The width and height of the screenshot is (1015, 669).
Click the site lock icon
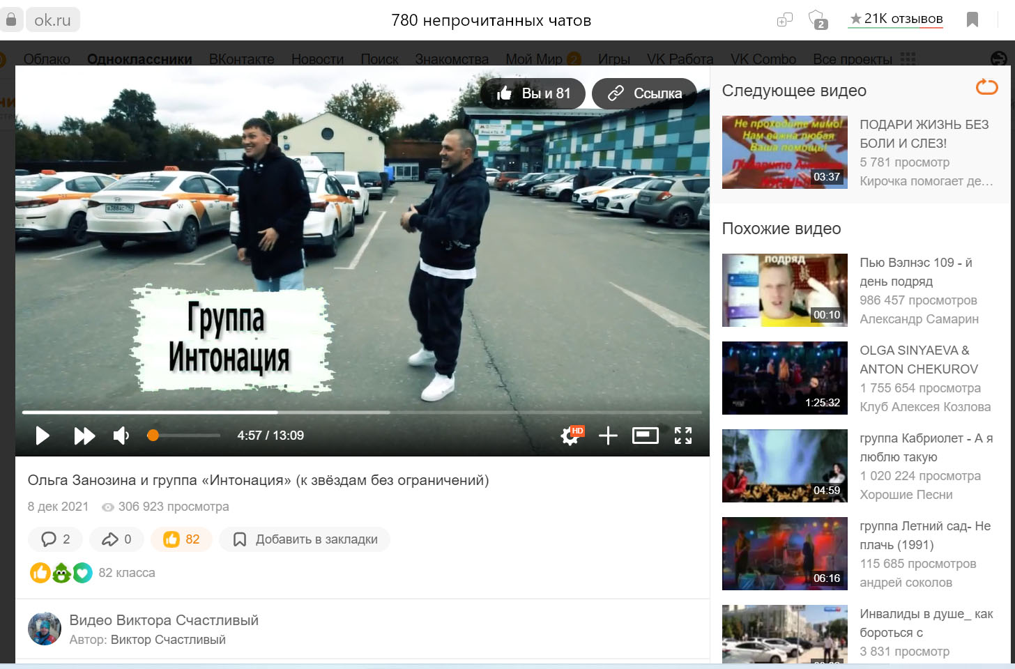pyautogui.click(x=11, y=20)
